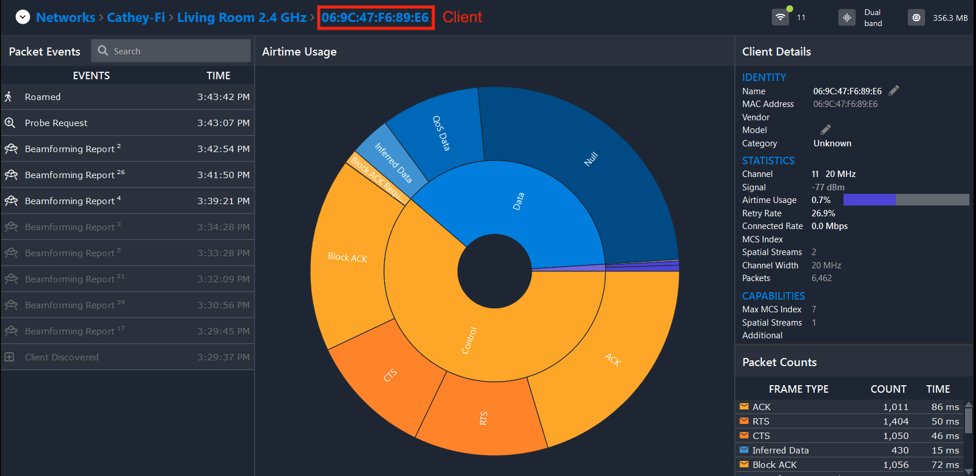Select Beamforming Report at 3:33:28 PM
Image resolution: width=976 pixels, height=476 pixels.
(x=127, y=253)
